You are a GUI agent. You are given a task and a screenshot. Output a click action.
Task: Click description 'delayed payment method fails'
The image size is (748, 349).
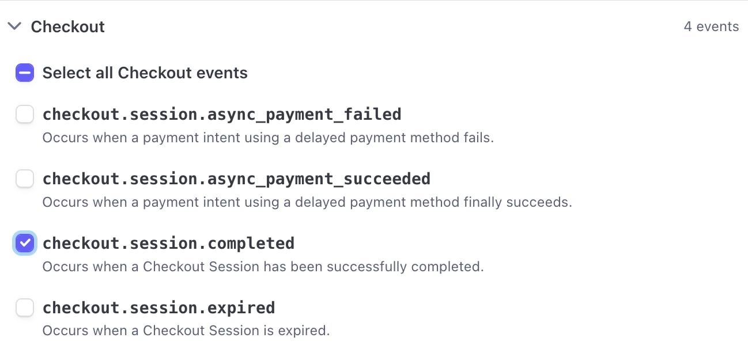[x=268, y=138]
